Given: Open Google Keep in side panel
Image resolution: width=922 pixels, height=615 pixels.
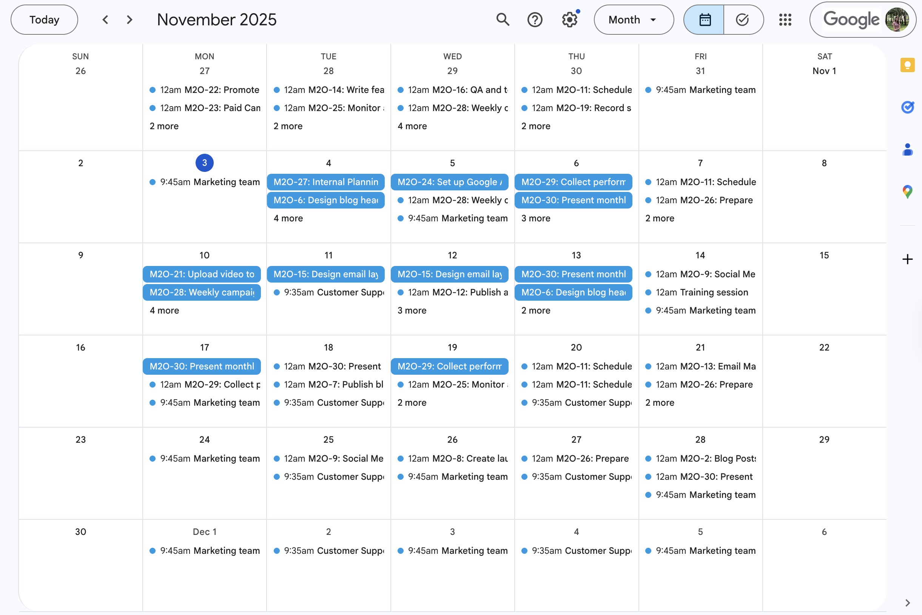Looking at the screenshot, I should coord(907,65).
